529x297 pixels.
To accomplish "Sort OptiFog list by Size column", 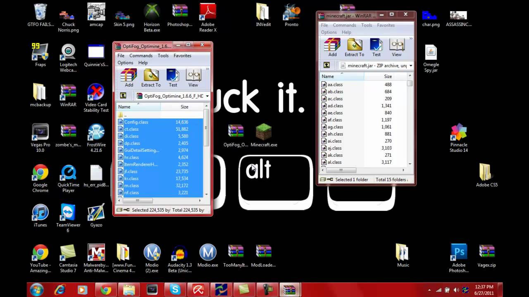I will click(x=182, y=107).
